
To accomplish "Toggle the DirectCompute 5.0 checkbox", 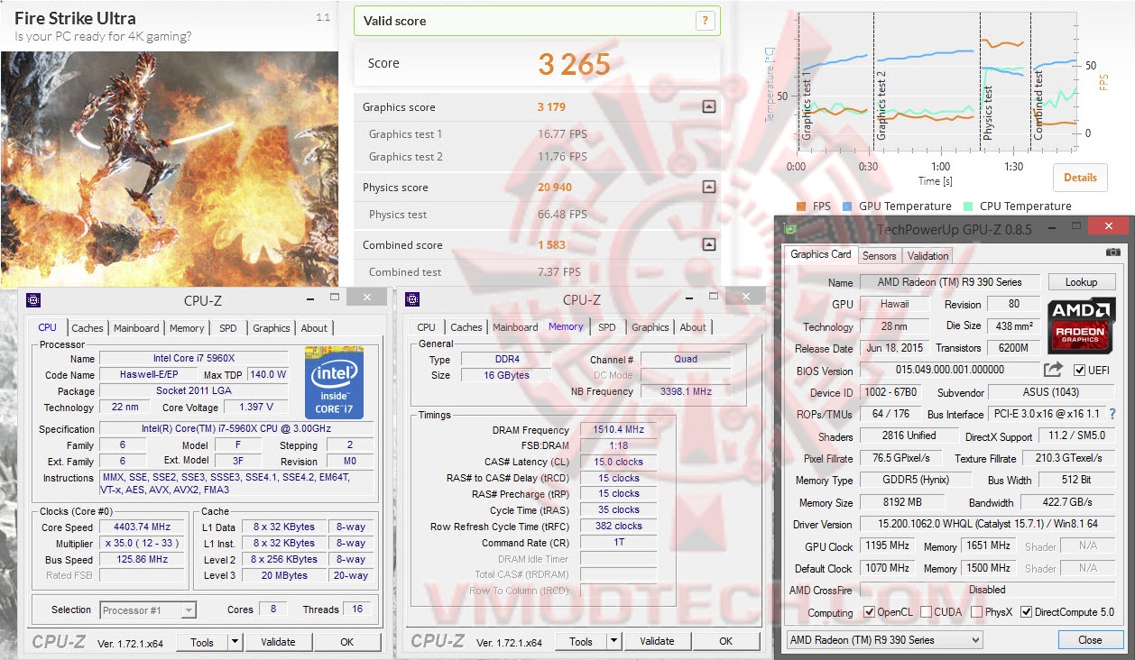I will tap(1026, 612).
